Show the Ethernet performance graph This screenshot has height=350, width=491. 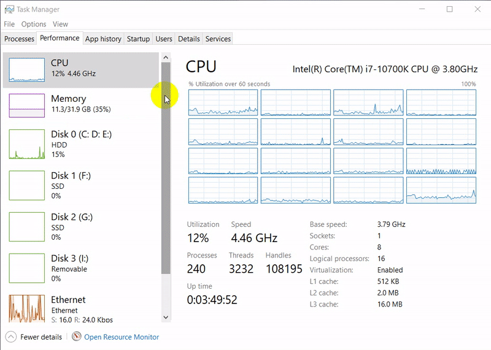27,308
